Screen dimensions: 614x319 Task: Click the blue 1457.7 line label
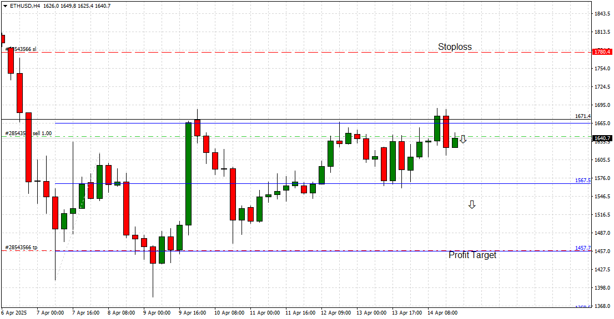(x=583, y=248)
